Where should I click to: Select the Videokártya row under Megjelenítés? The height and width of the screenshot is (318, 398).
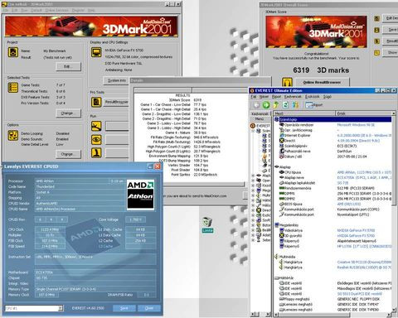(x=333, y=230)
